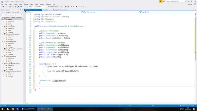Click the 'achActive = false' code line
The image size is (197, 111).
pos(54,38)
